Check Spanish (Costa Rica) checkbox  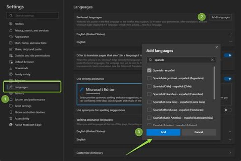click(149, 102)
